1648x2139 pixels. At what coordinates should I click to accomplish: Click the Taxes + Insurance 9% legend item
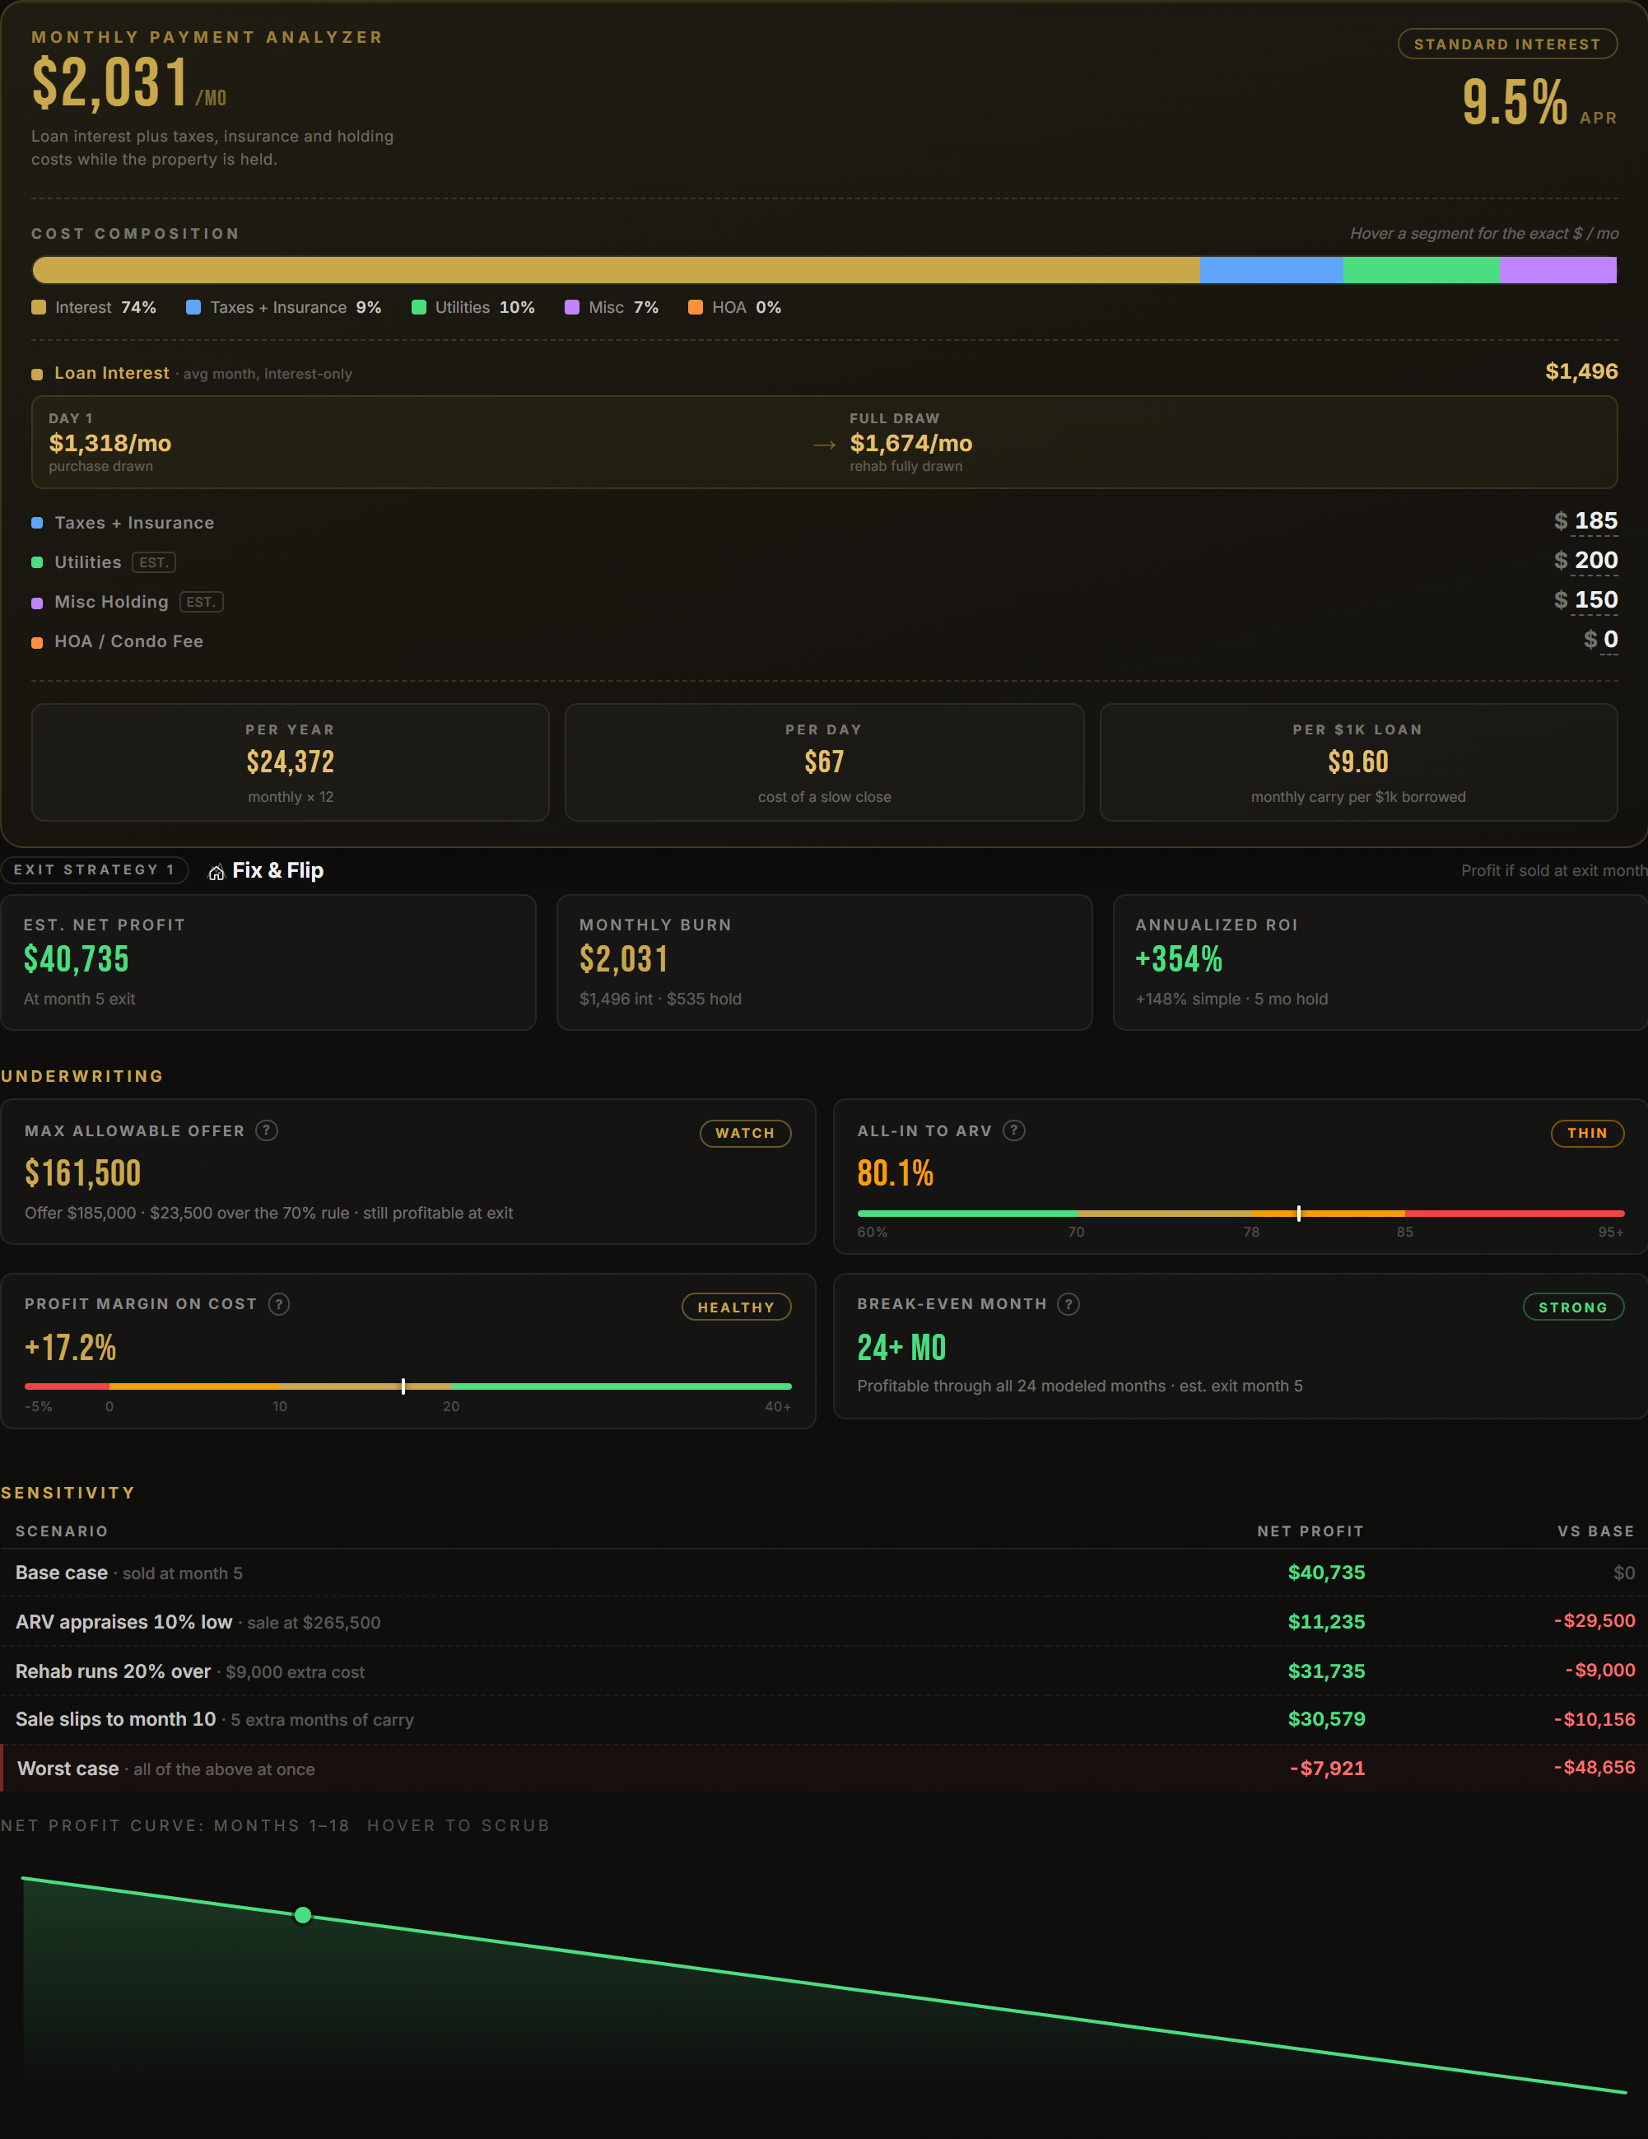pyautogui.click(x=284, y=308)
